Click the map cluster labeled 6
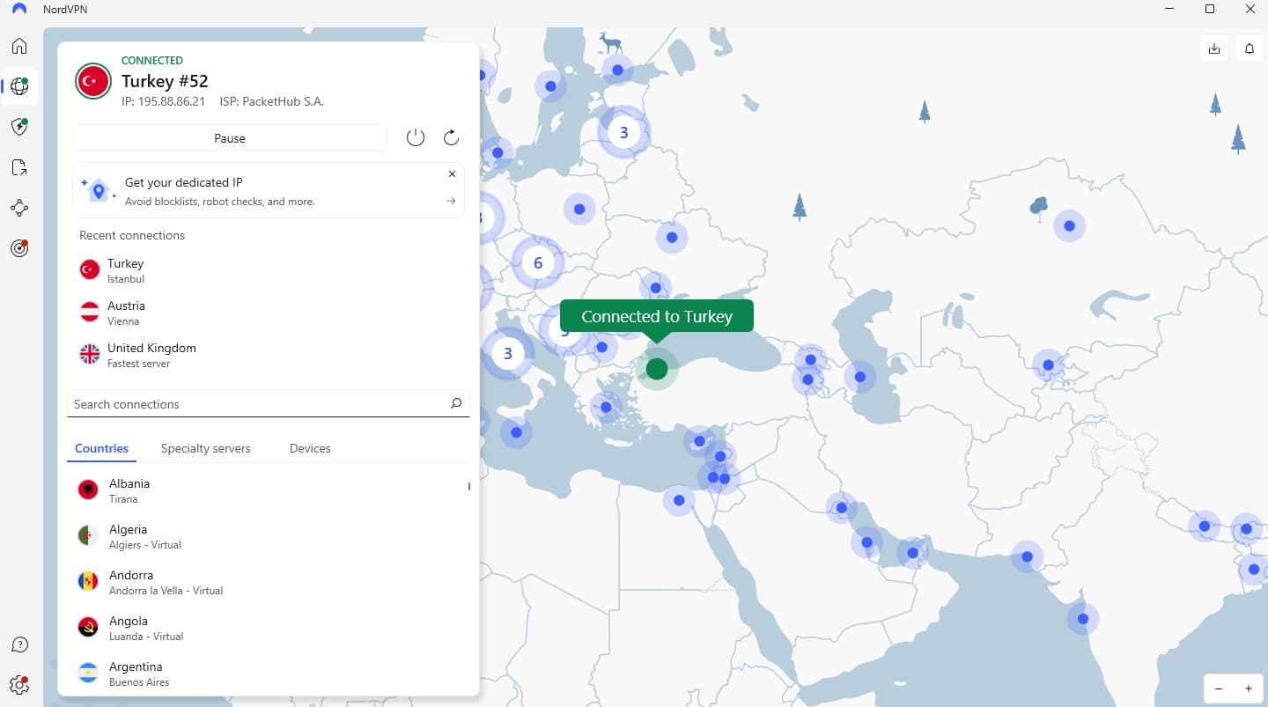The height and width of the screenshot is (707, 1268). point(538,262)
